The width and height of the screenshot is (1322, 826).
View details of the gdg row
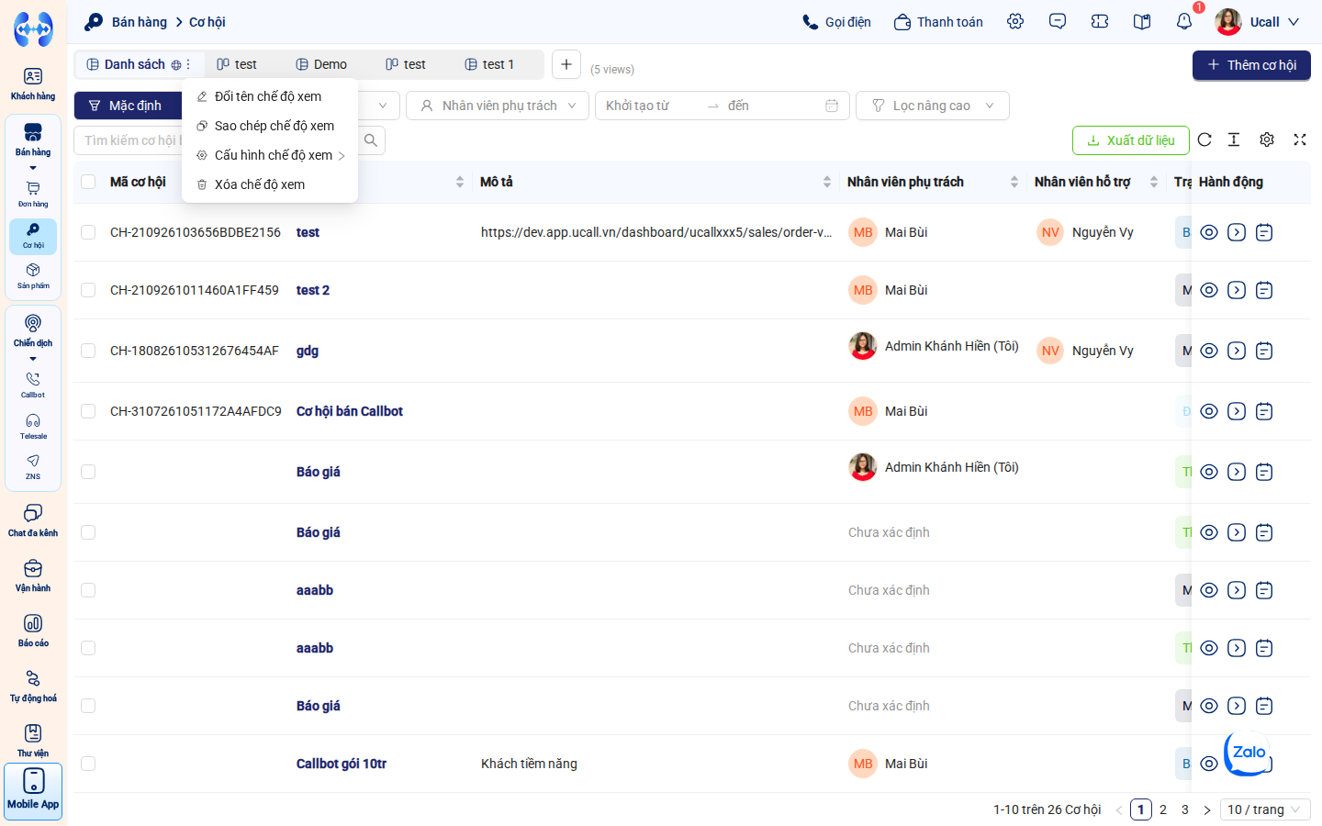[x=1209, y=351]
